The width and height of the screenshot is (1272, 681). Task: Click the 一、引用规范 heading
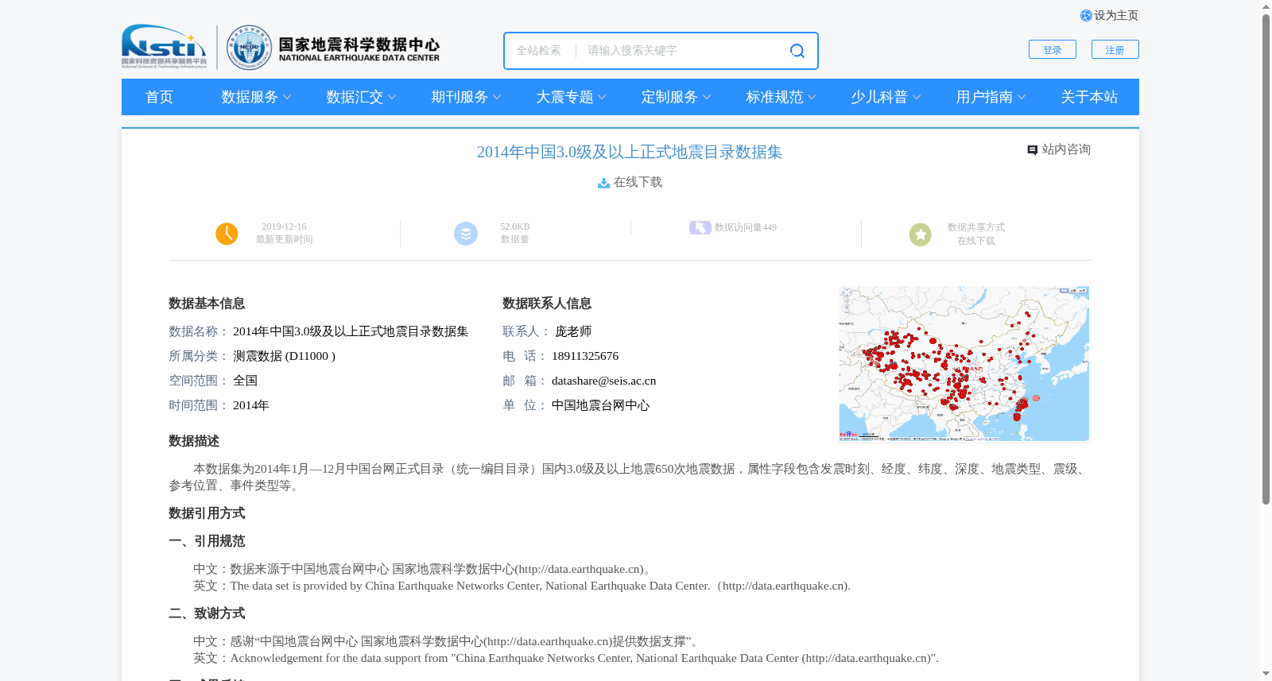coord(207,542)
